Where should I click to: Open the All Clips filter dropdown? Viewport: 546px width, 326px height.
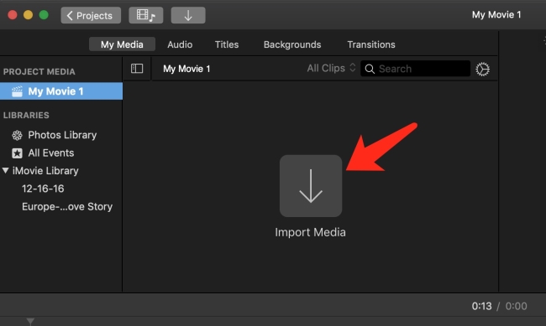coord(331,68)
